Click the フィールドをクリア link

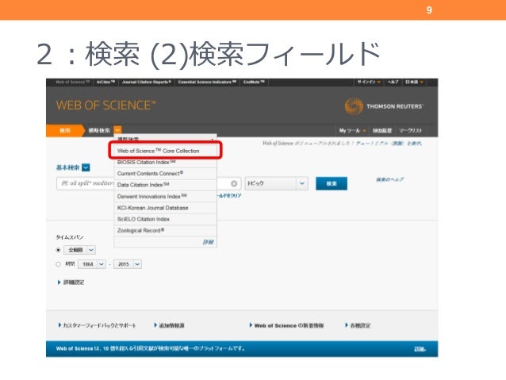click(229, 196)
